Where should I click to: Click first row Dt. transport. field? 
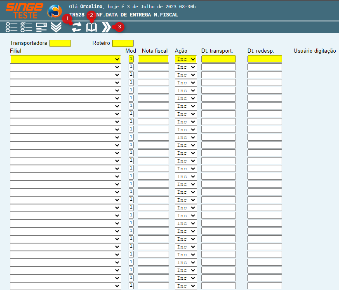(218, 59)
